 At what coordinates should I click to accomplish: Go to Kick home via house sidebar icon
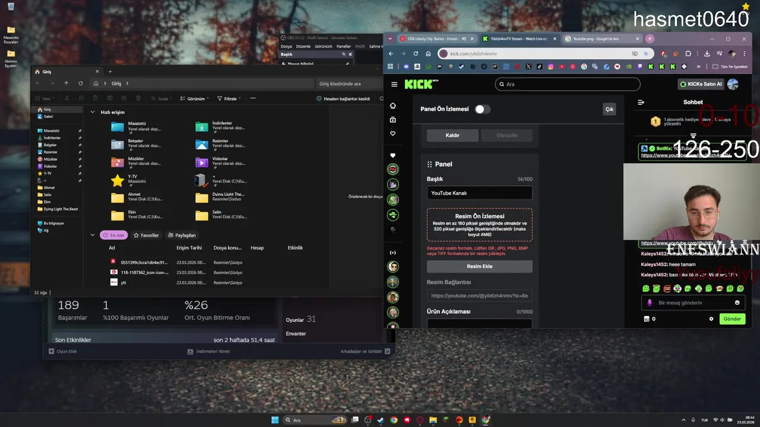pyautogui.click(x=392, y=106)
